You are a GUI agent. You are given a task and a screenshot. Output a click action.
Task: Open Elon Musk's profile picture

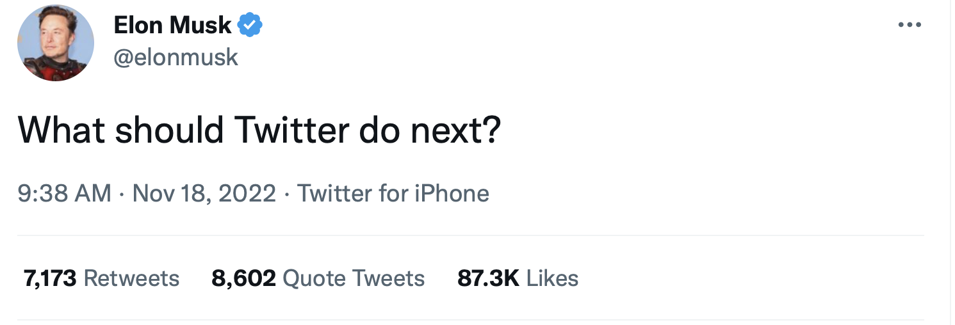[x=55, y=43]
